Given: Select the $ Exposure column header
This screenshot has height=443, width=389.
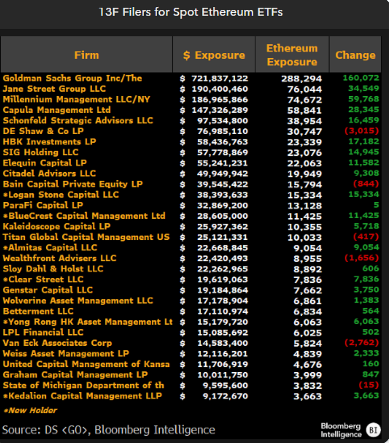Looking at the screenshot, I should (214, 55).
